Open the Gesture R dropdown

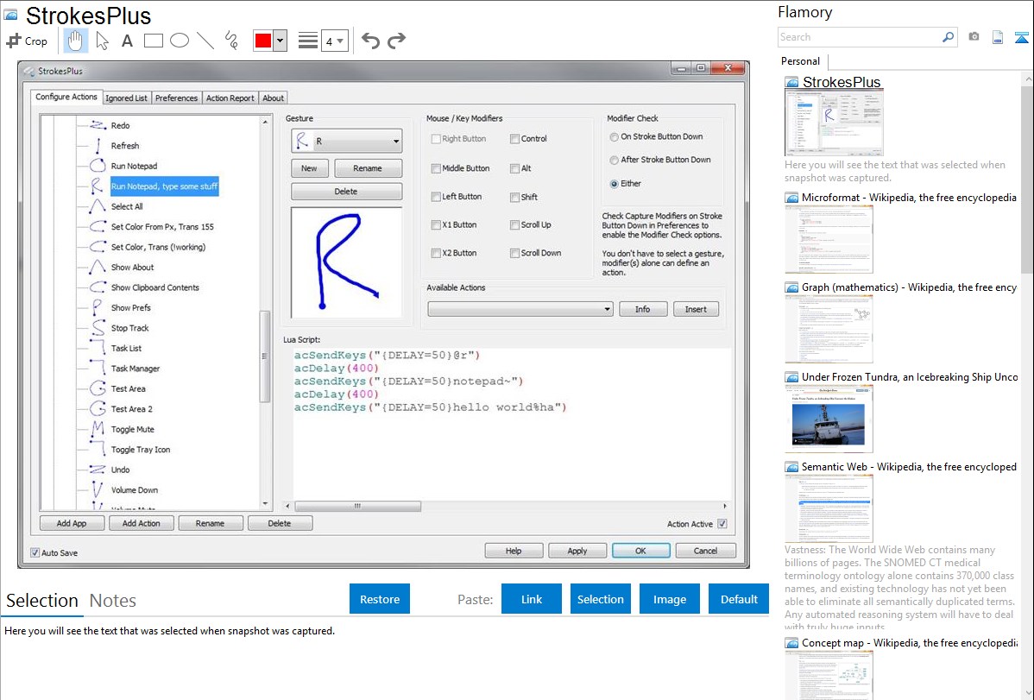tap(347, 142)
